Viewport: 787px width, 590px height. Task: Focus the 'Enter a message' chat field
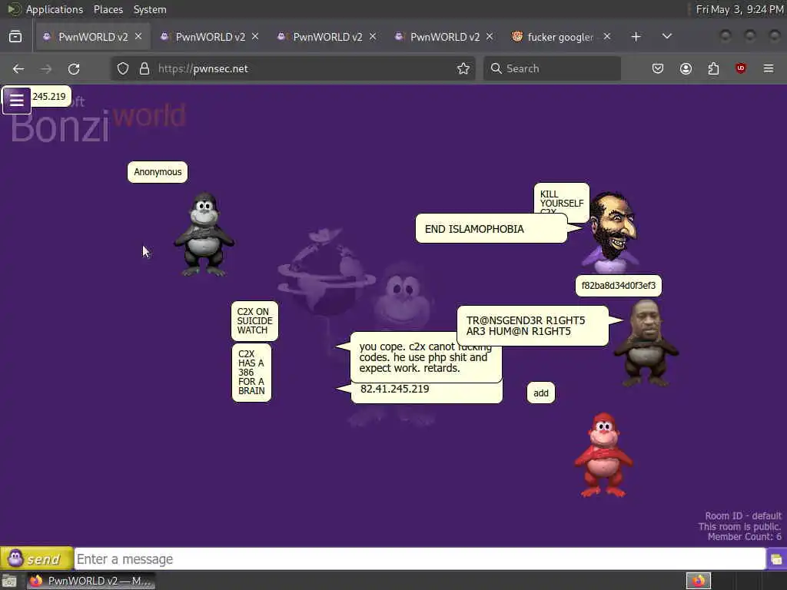coord(420,559)
